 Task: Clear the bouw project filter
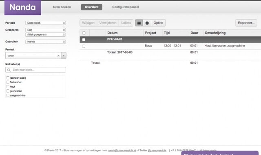[x=58, y=56]
